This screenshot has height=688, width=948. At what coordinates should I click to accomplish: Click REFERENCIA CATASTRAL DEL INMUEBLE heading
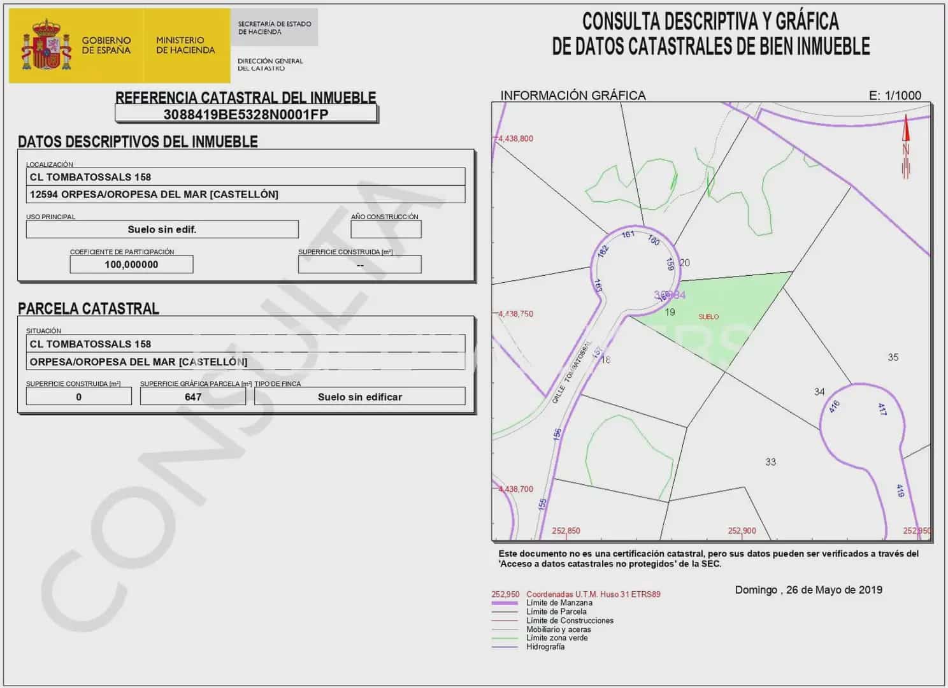246,97
